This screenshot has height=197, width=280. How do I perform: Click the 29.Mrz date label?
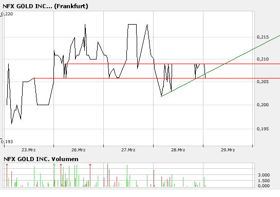(228, 150)
